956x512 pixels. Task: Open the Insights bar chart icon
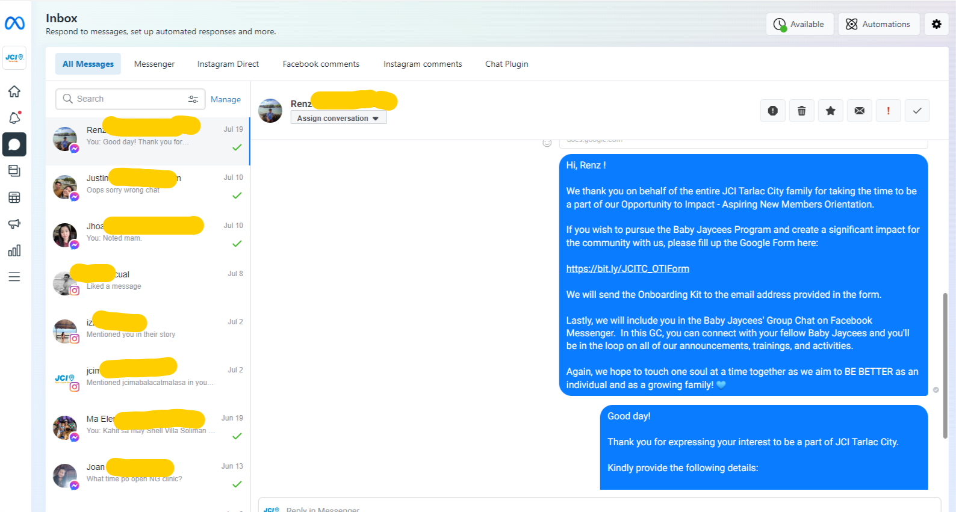click(x=14, y=250)
